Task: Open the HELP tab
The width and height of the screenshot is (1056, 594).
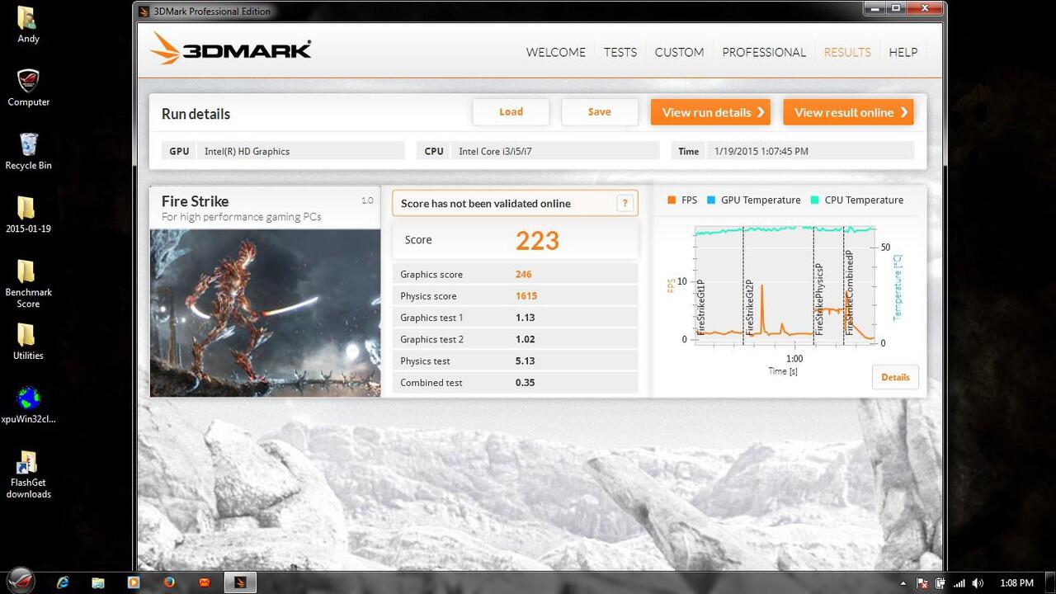Action: 903,52
